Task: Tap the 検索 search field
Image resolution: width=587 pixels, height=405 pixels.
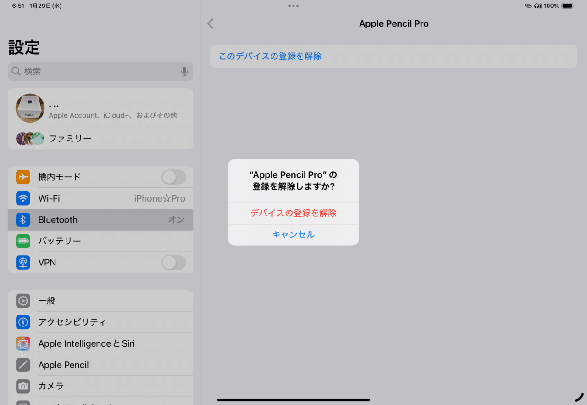Action: (x=100, y=71)
